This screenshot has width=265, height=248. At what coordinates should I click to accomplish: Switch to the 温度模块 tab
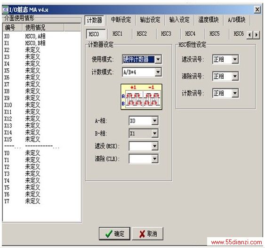pos(209,20)
